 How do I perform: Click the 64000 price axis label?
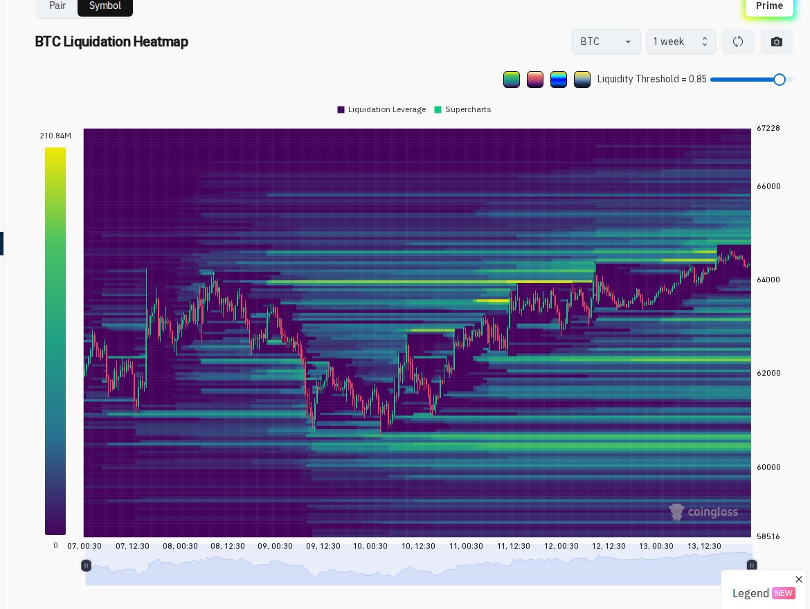click(768, 280)
